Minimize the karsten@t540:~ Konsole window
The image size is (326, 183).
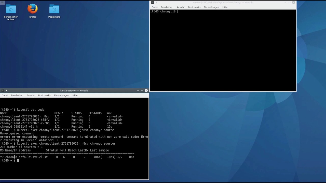(x=138, y=90)
